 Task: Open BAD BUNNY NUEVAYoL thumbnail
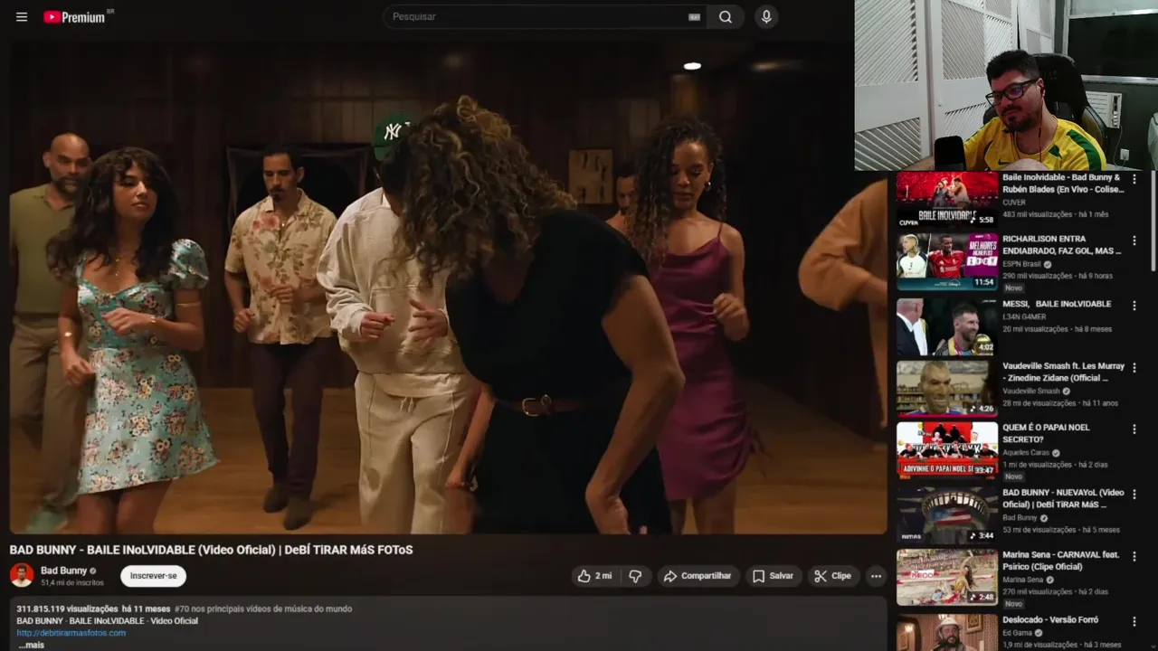[x=947, y=514]
